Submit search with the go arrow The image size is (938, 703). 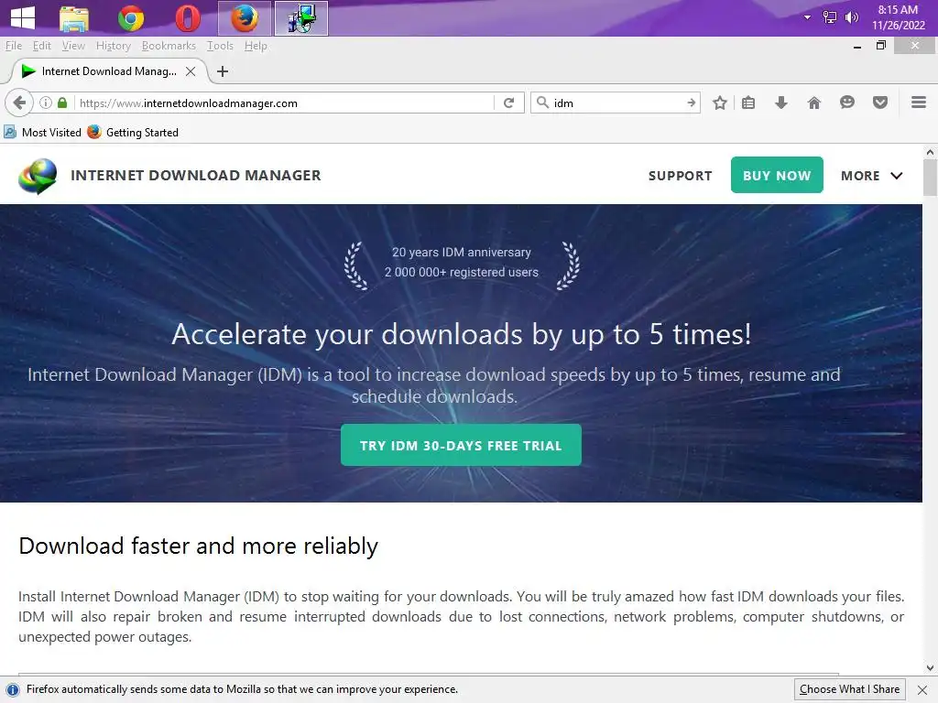point(691,103)
